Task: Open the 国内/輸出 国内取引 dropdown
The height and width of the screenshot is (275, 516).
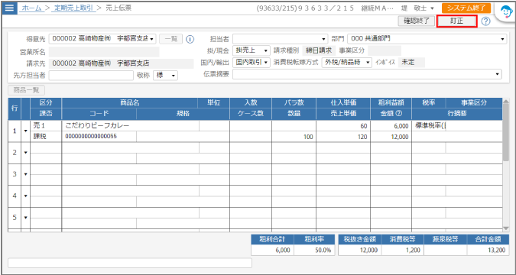Action: 252,62
